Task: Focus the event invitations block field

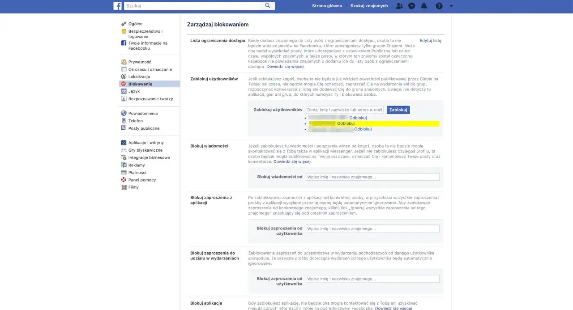Action: click(372, 279)
